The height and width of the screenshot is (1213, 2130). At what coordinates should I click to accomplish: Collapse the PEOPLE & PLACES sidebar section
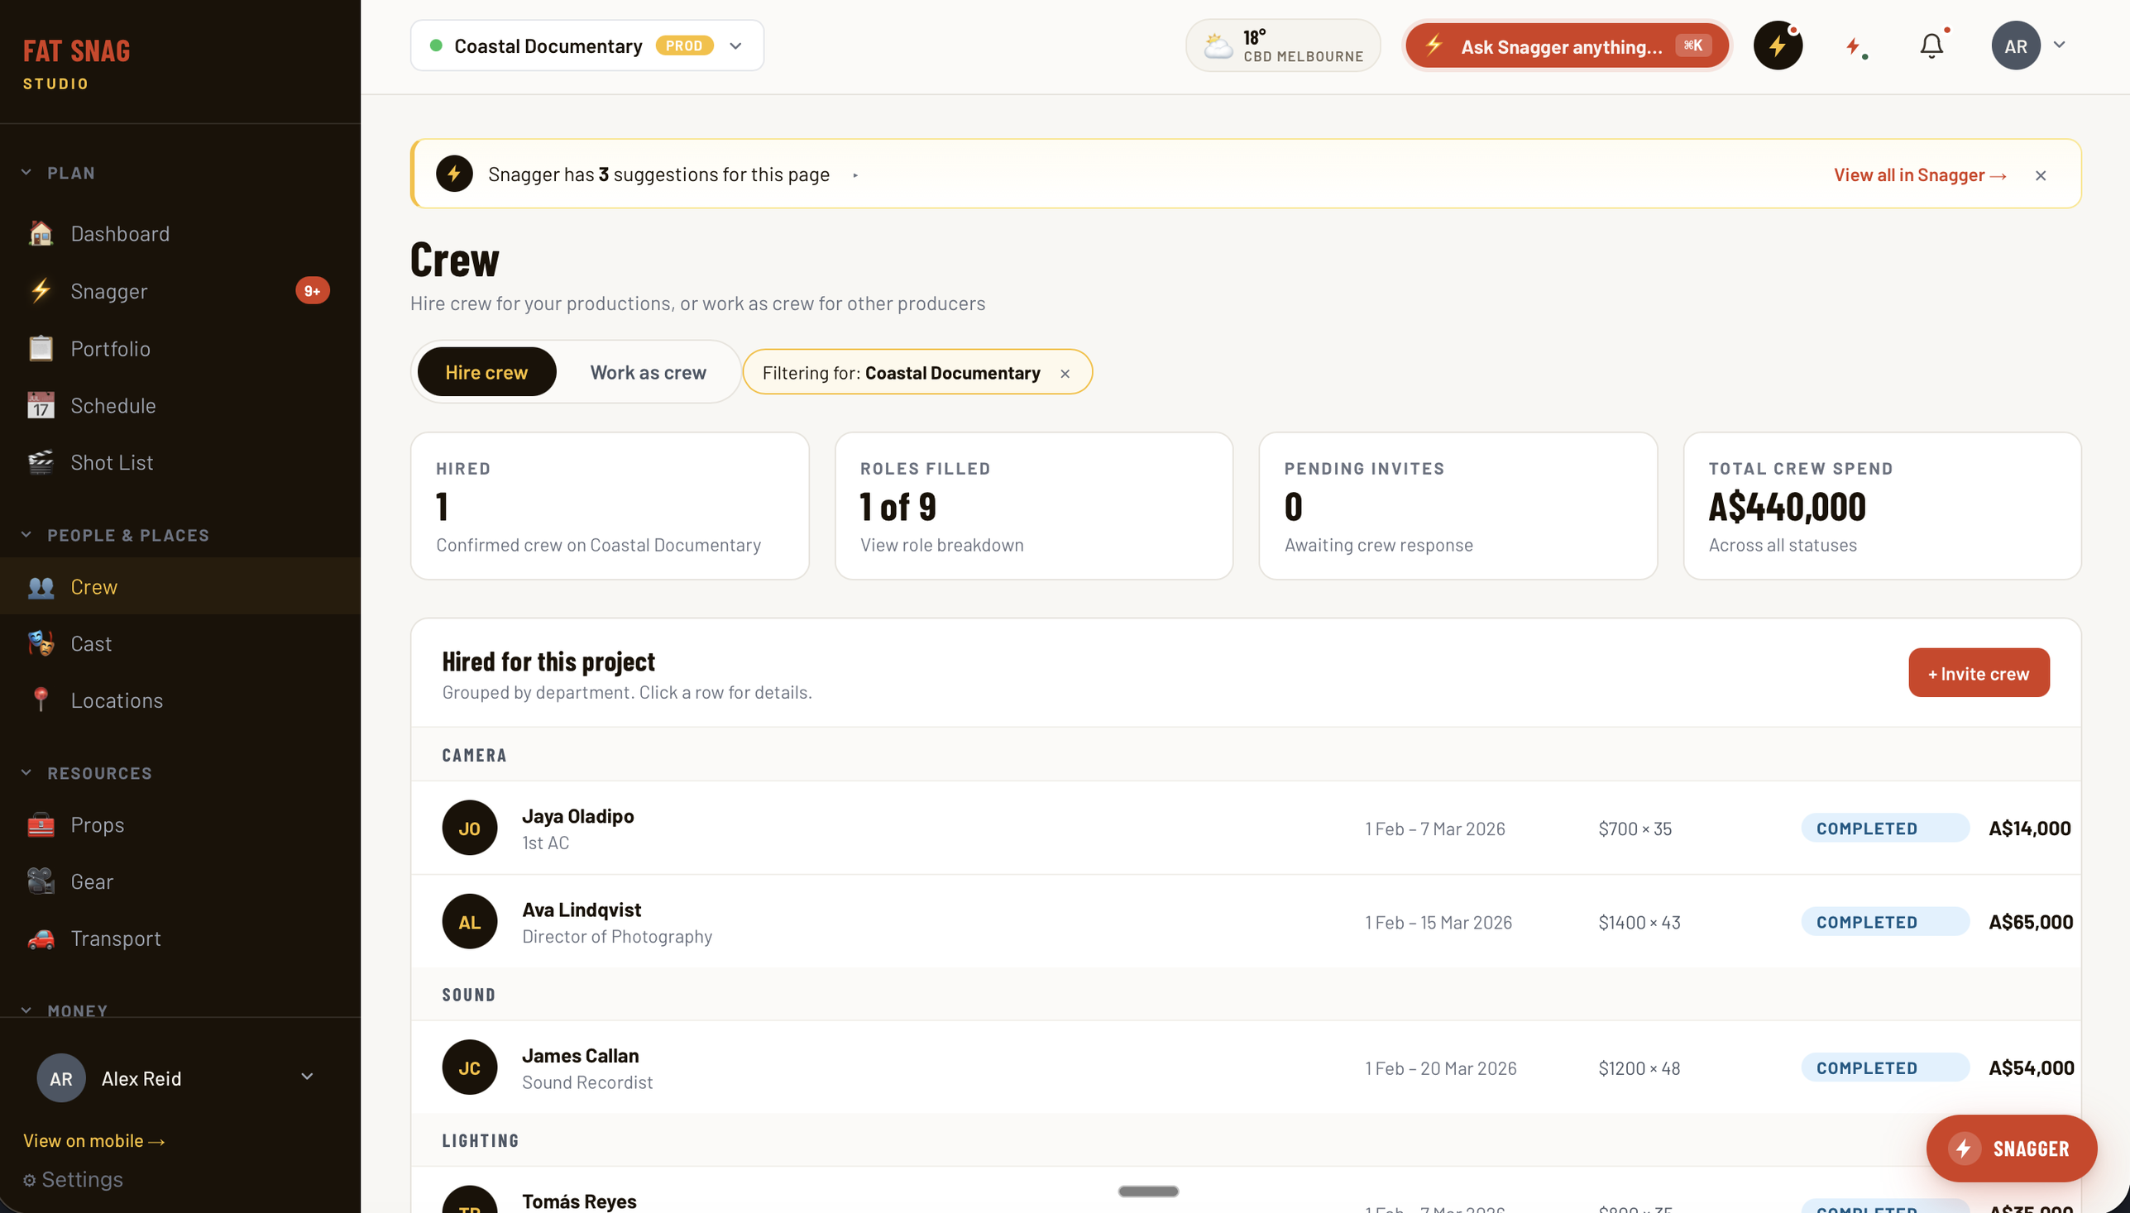pyautogui.click(x=26, y=535)
